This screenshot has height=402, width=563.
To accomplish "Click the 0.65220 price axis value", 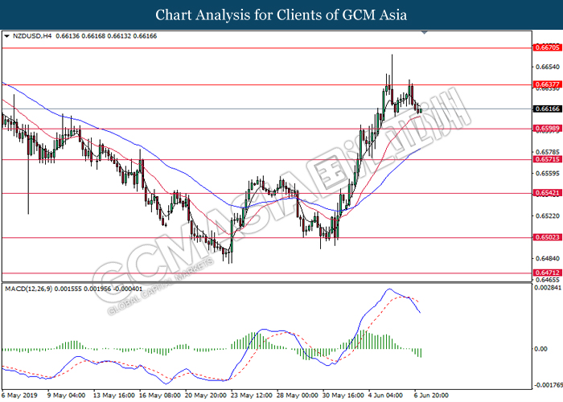I will click(547, 215).
